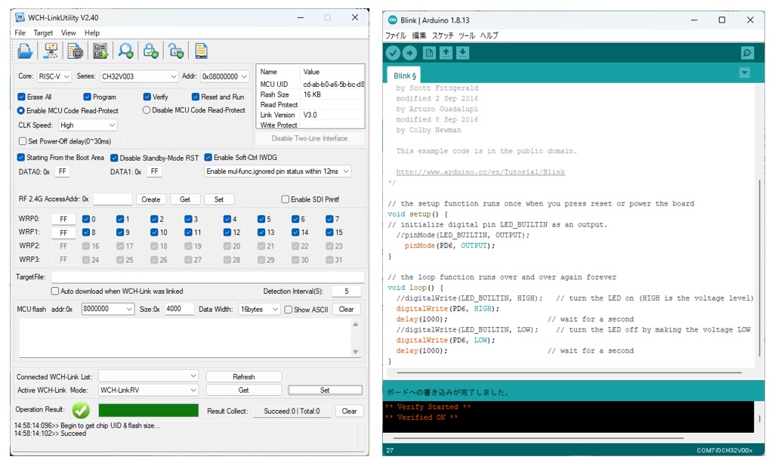Click the magnifier query chip info icon
775x466 pixels.
125,51
